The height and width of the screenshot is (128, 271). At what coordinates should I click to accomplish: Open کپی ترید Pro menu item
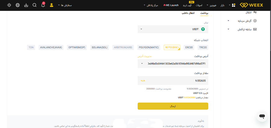[187, 5]
